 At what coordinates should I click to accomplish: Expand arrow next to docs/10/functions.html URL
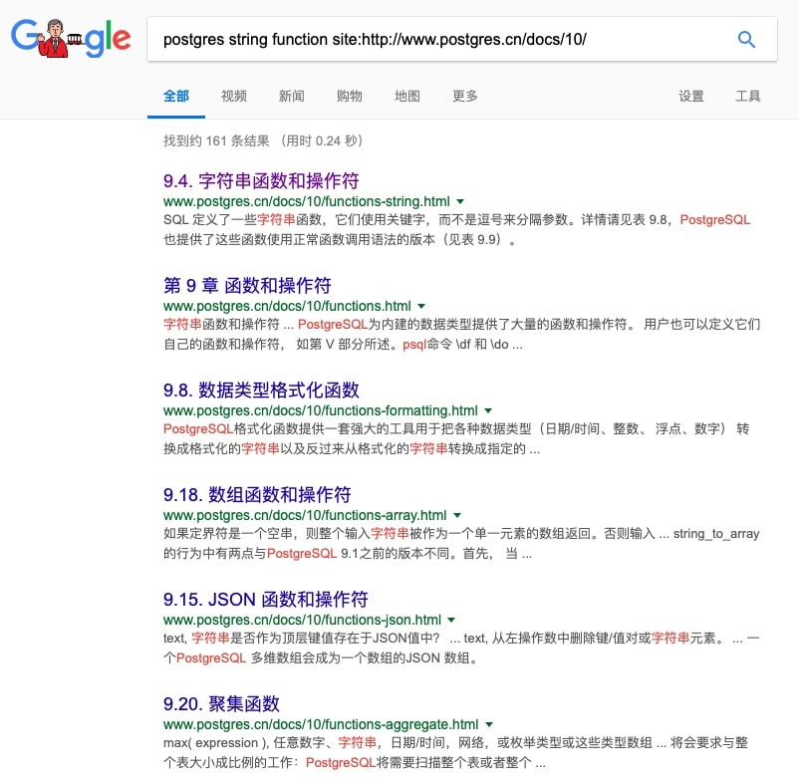click(421, 306)
